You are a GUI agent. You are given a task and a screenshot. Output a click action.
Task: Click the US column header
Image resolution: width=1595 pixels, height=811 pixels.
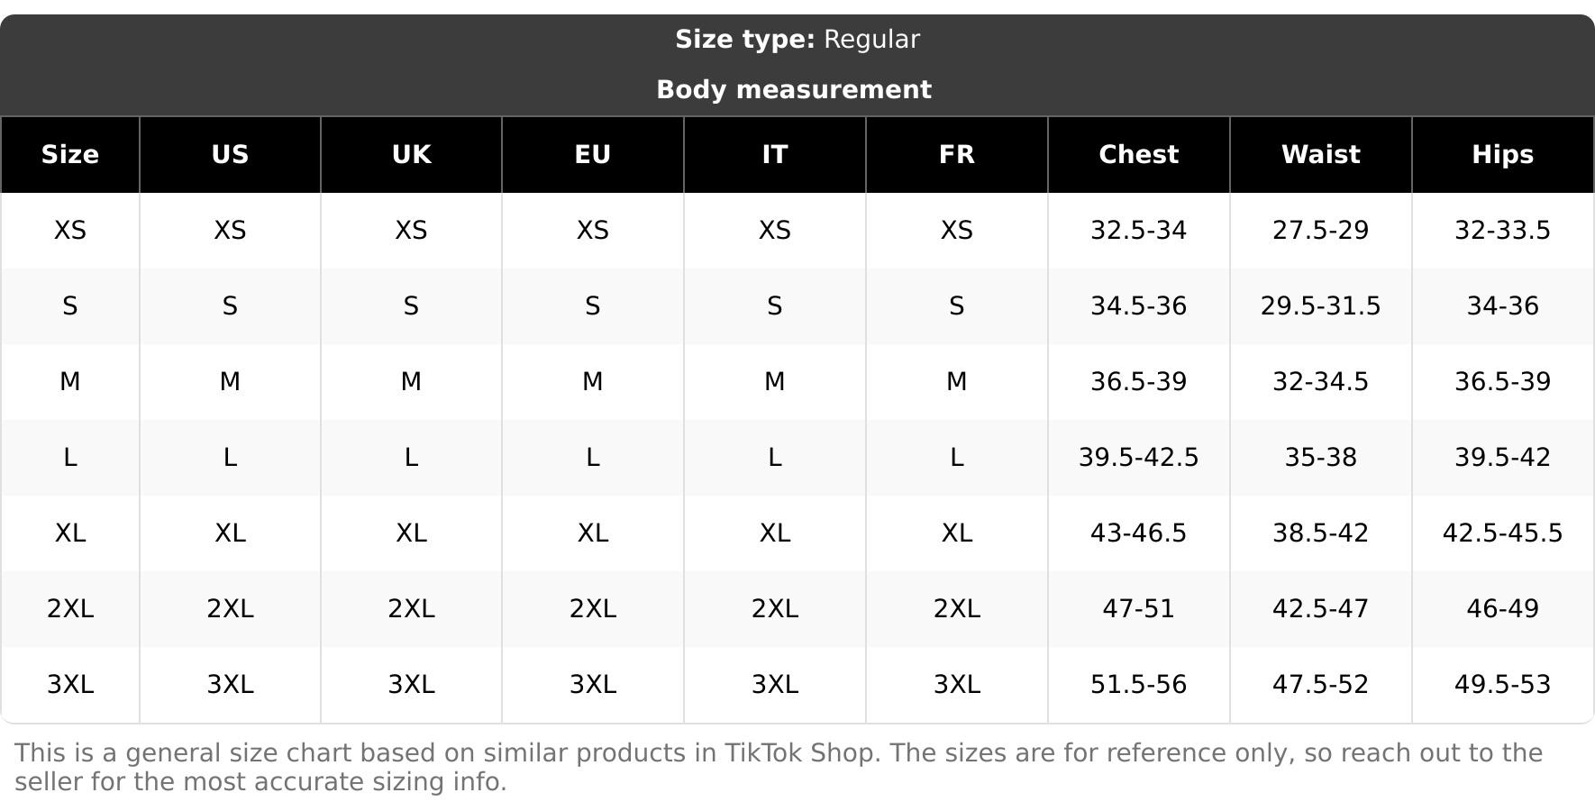point(230,154)
